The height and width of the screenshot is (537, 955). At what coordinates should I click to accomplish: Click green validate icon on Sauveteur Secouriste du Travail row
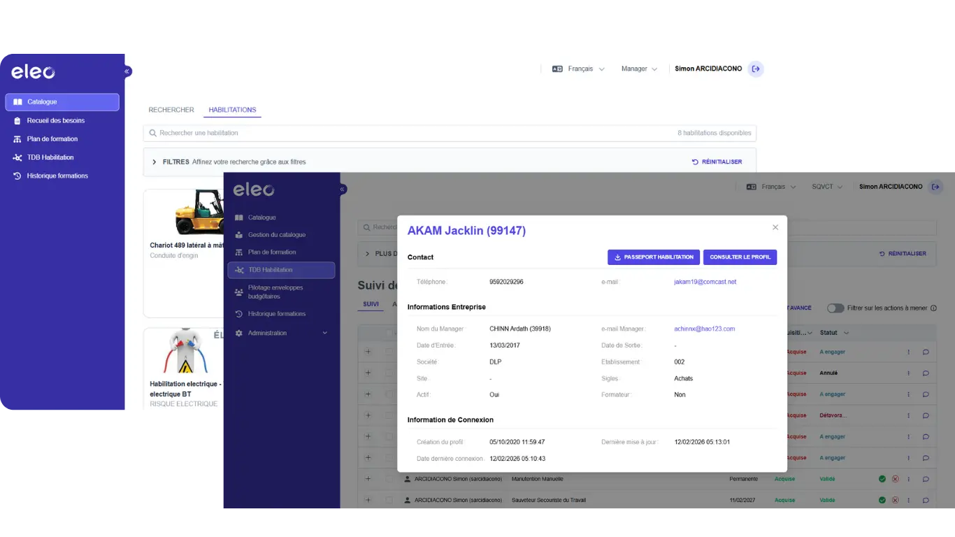click(x=882, y=500)
